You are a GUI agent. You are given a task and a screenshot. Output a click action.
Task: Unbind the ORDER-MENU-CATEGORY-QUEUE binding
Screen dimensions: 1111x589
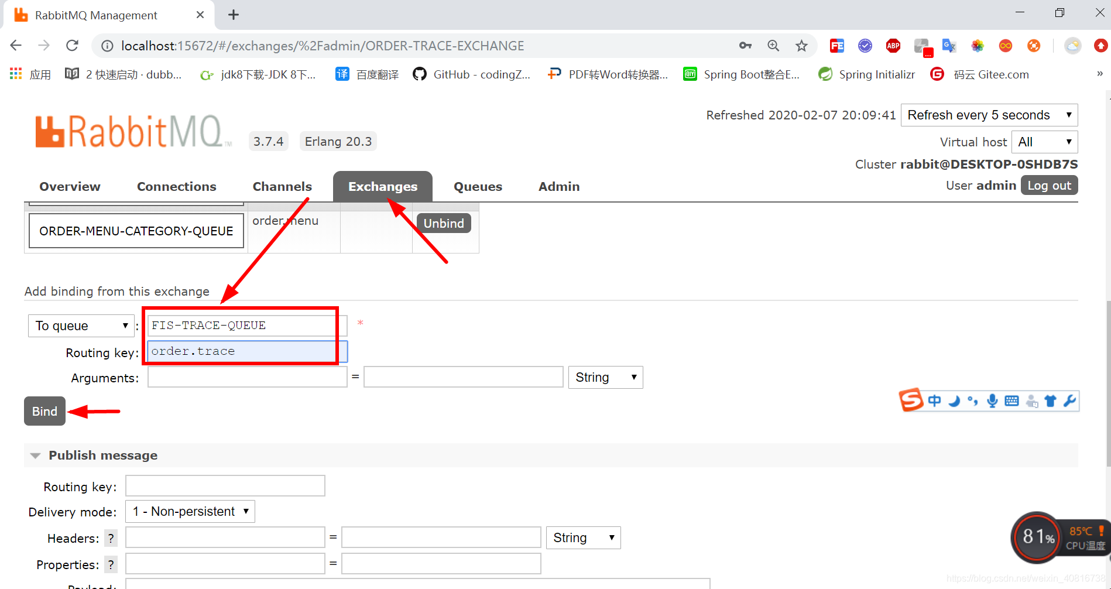pos(444,223)
